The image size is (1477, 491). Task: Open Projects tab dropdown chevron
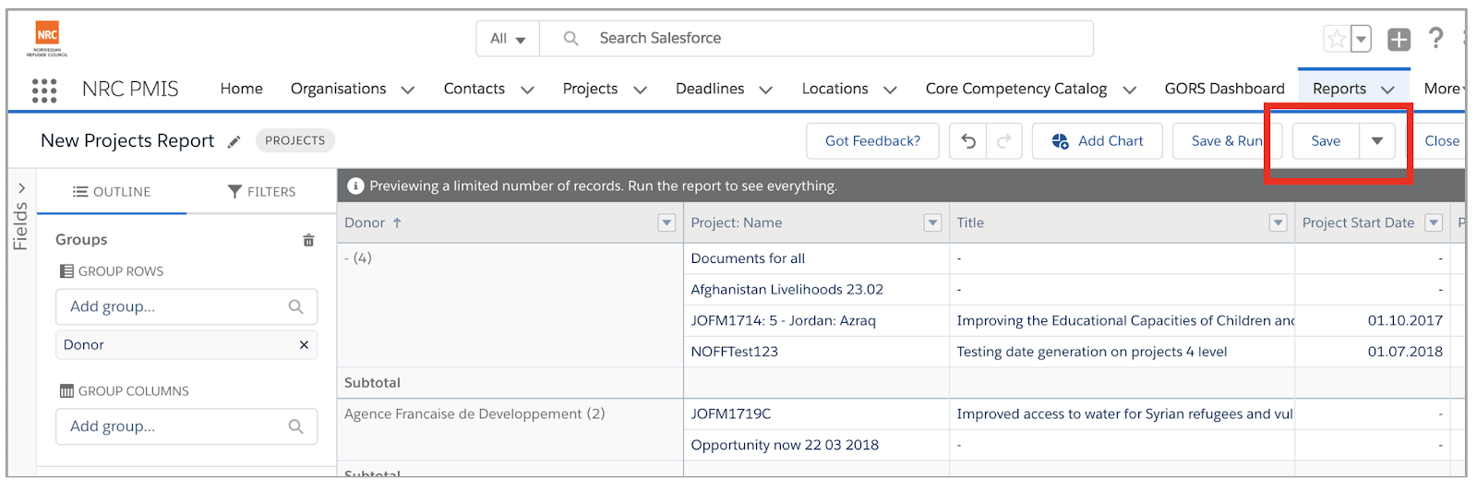pos(640,90)
